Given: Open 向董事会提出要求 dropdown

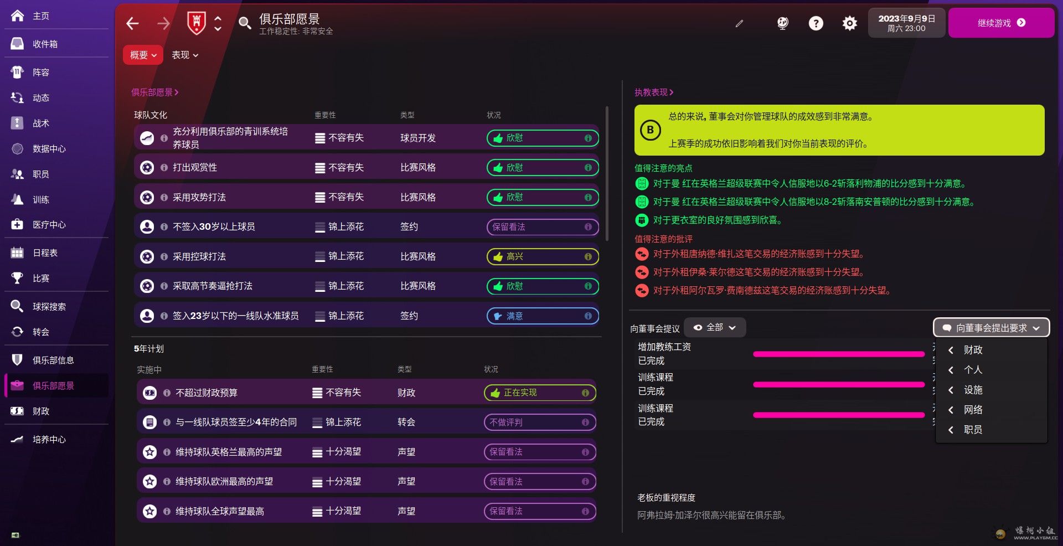Looking at the screenshot, I should coord(991,328).
